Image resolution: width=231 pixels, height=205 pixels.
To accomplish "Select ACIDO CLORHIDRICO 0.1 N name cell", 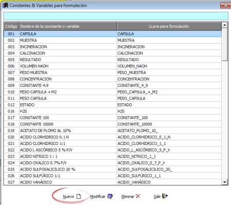I will (68, 137).
